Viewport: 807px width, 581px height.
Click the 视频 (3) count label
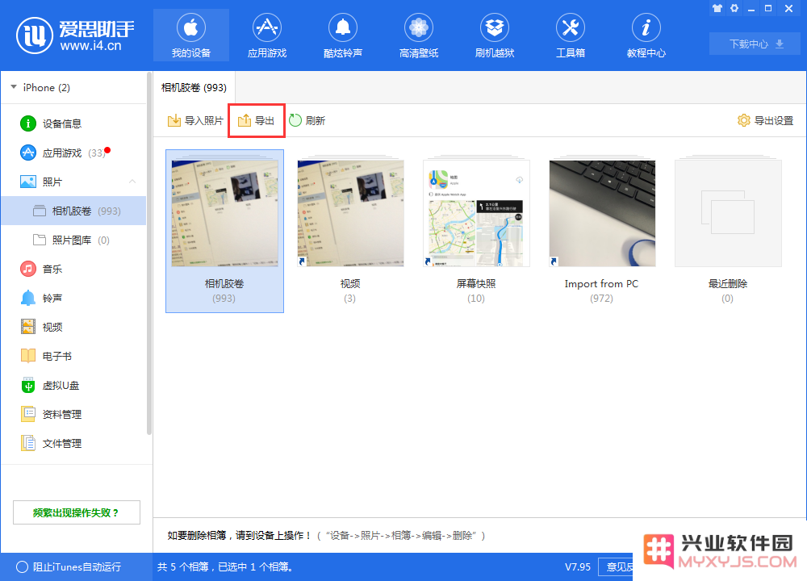click(350, 299)
